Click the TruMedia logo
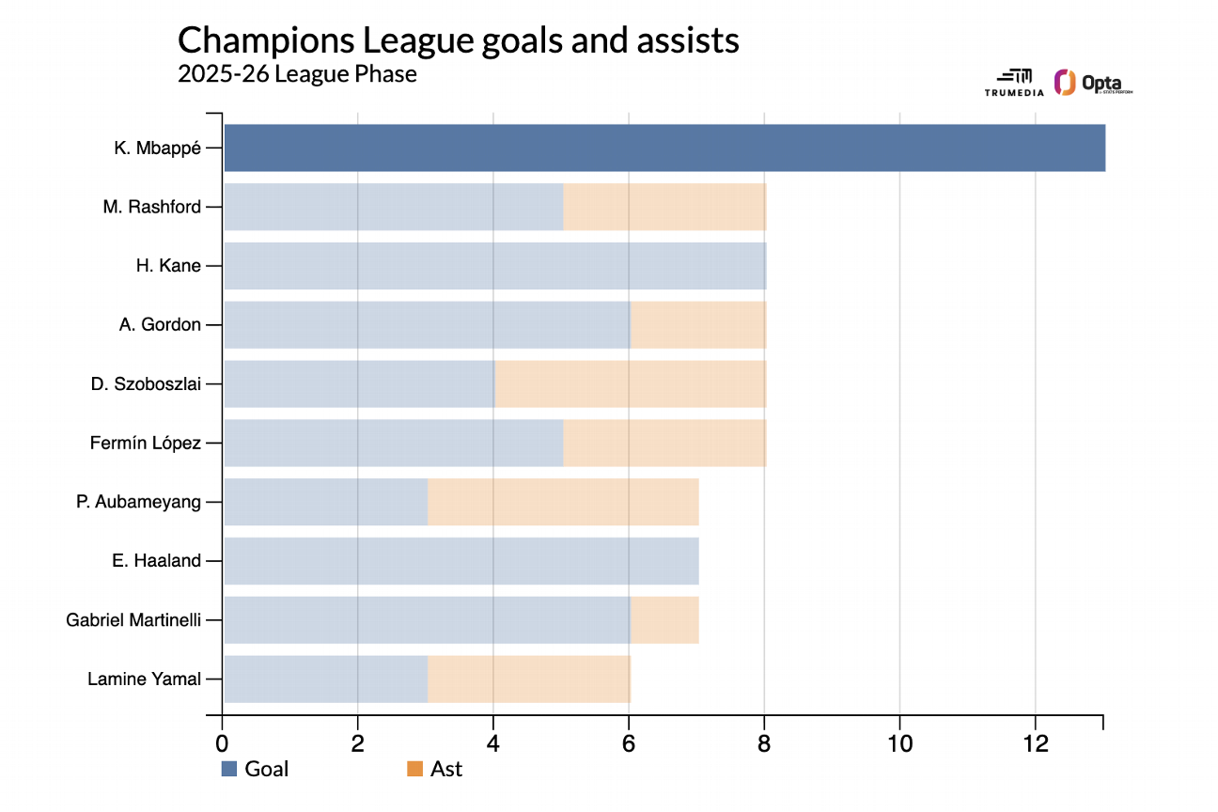Viewport: 1218px width, 812px height. coord(1008,83)
